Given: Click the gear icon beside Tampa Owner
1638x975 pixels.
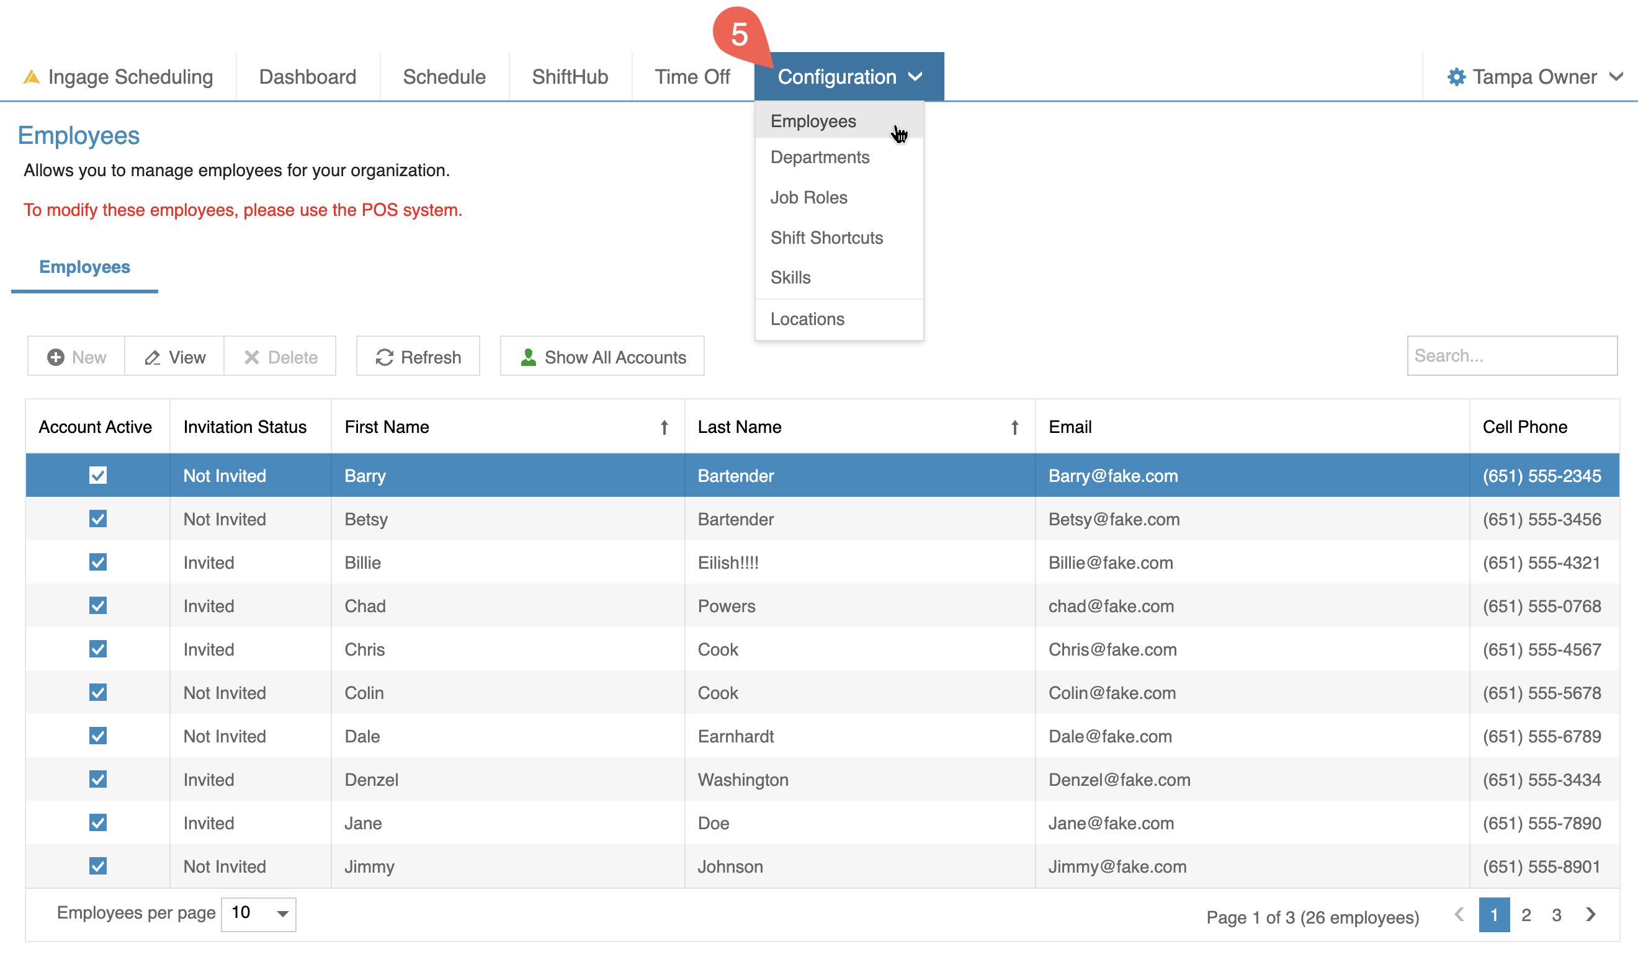Looking at the screenshot, I should 1456,77.
